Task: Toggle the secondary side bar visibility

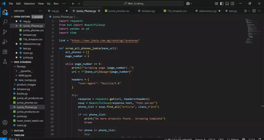Action: tap(232, 4)
